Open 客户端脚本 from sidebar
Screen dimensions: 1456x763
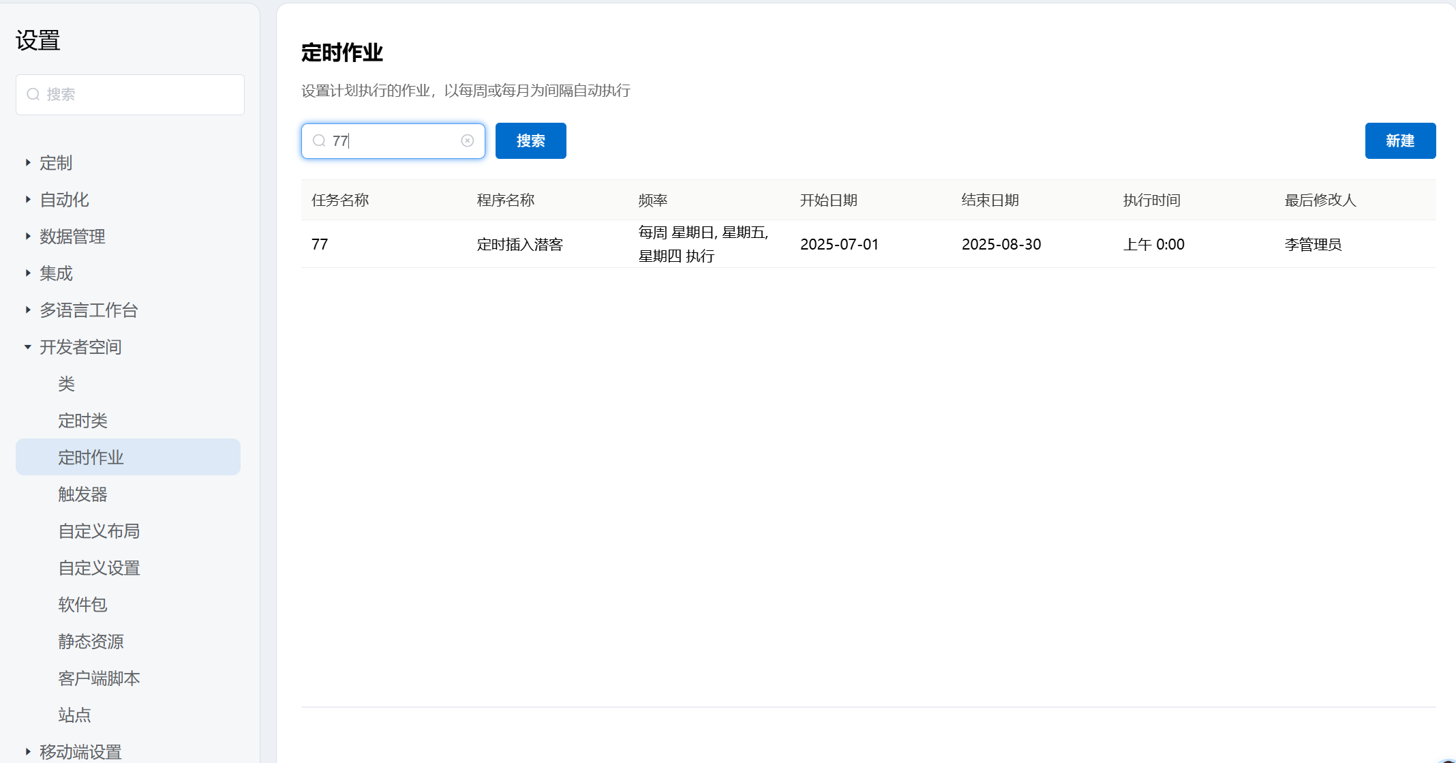99,678
